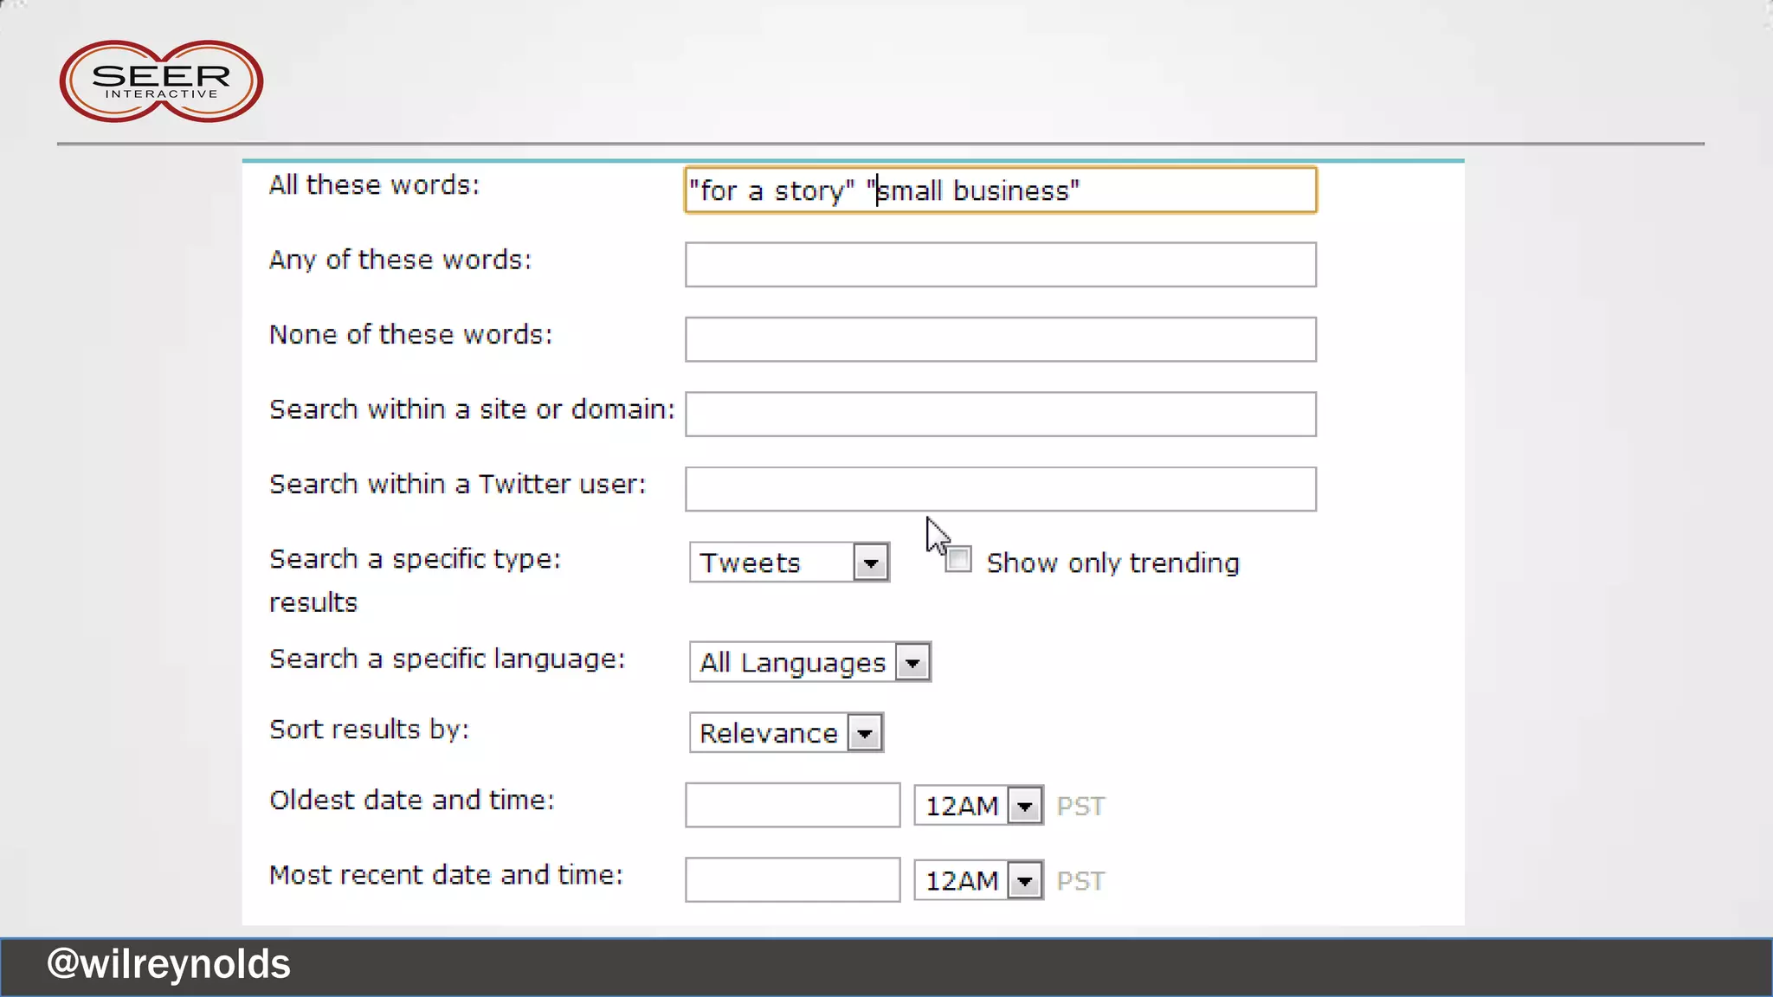Click the Relevance combo box text
Viewport: 1773px width, 997px height.
coord(768,734)
